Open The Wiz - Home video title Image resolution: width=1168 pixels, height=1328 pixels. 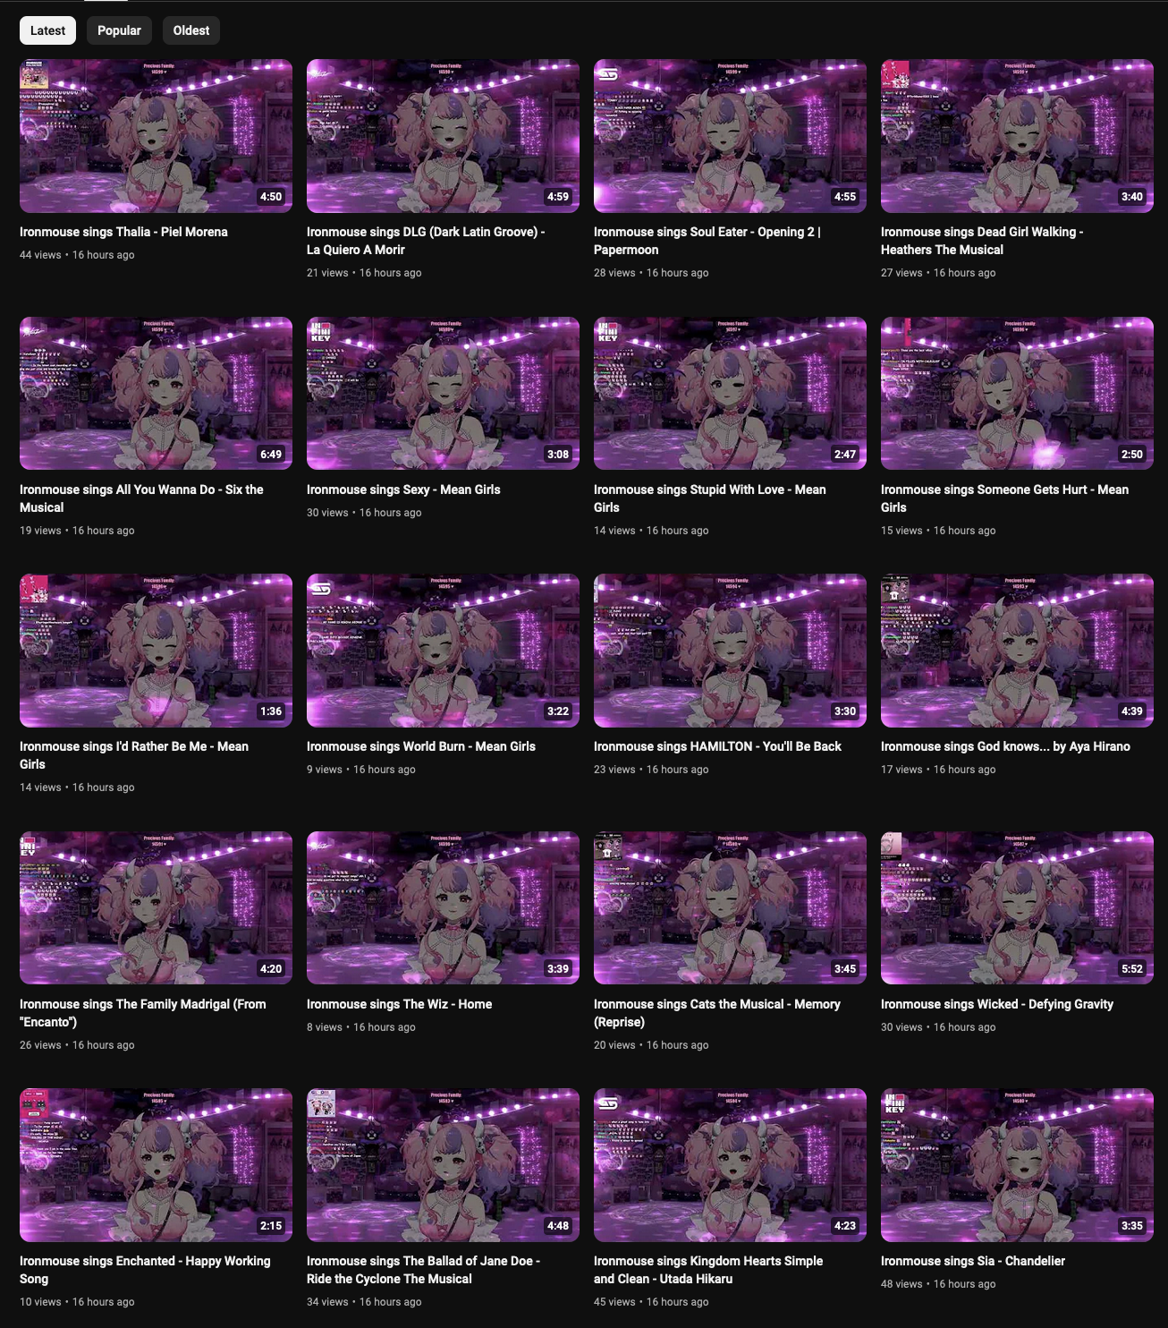click(x=399, y=1004)
